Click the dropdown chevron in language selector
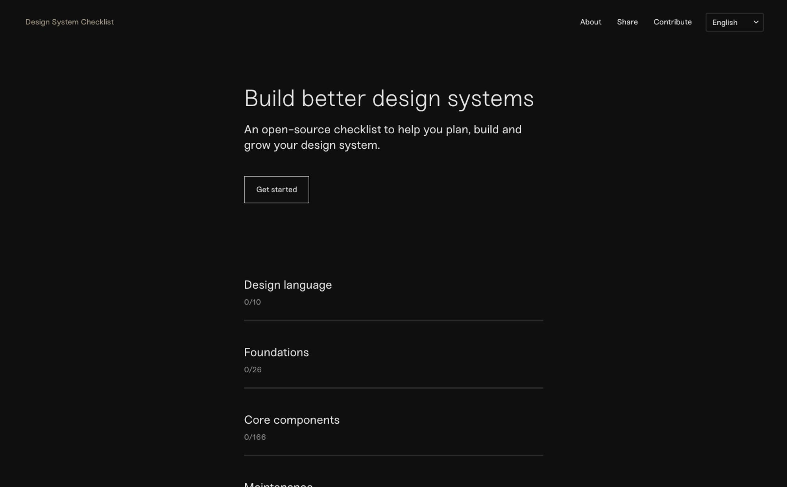Viewport: 787px width, 487px height. pyautogui.click(x=756, y=22)
